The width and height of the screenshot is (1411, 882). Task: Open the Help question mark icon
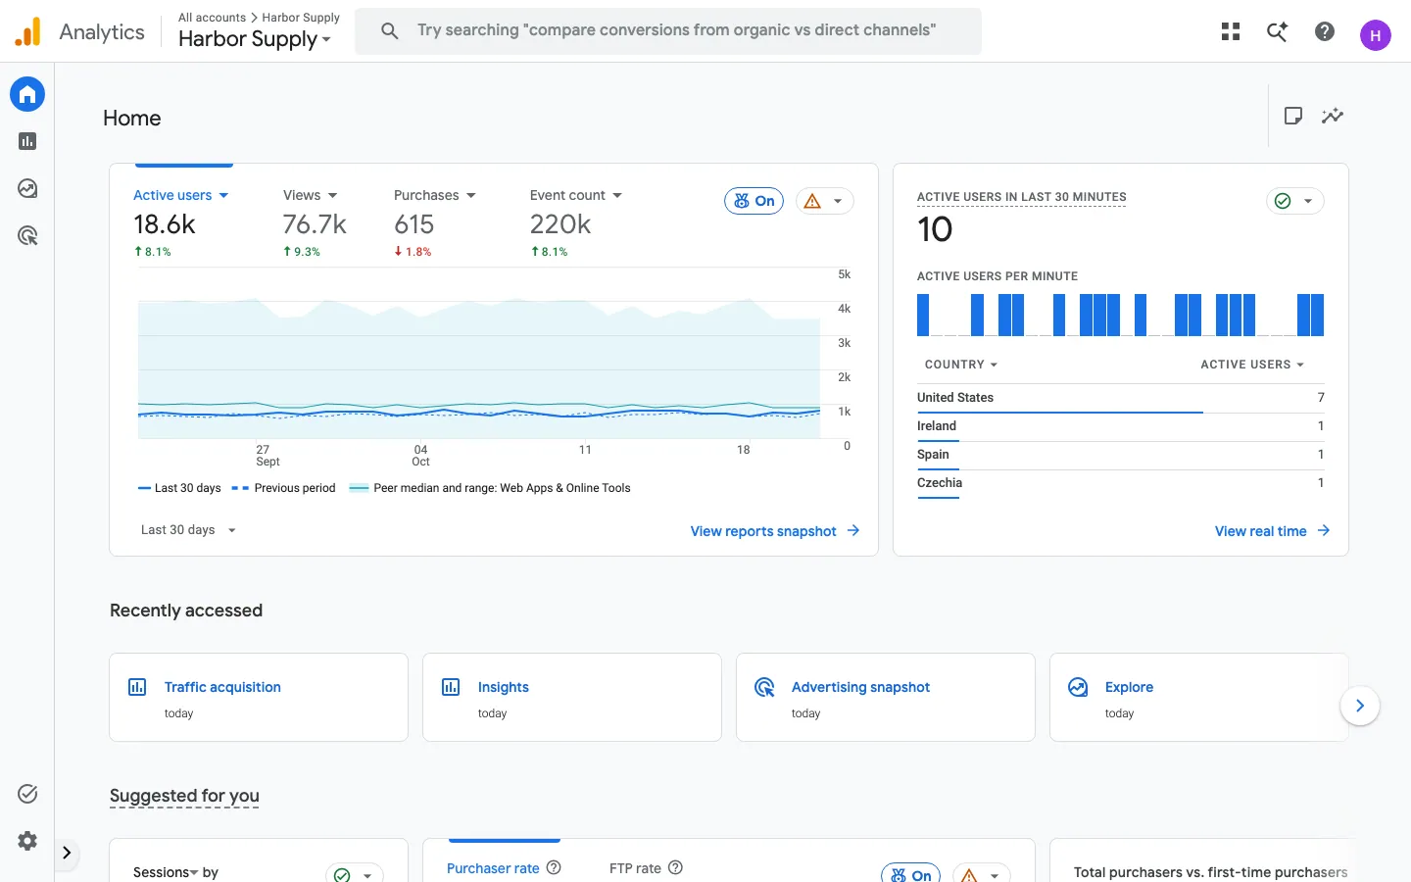click(x=1325, y=31)
